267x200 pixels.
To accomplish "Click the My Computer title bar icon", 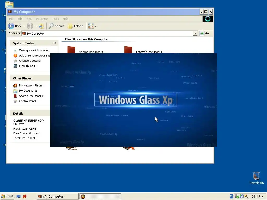I will [x=10, y=11].
